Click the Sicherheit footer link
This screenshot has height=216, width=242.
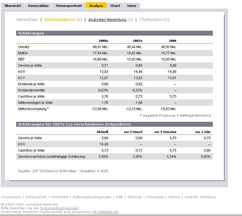60,197
